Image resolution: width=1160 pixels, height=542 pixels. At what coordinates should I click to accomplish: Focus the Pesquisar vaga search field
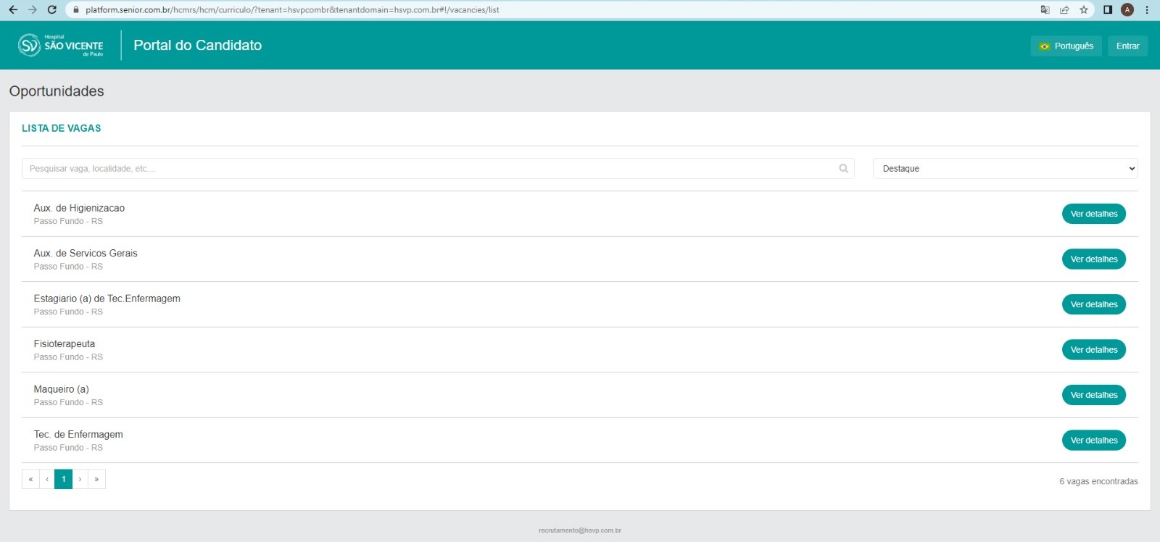[x=438, y=168]
